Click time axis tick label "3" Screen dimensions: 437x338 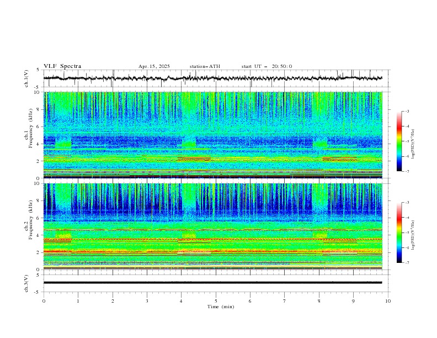[x=147, y=301]
